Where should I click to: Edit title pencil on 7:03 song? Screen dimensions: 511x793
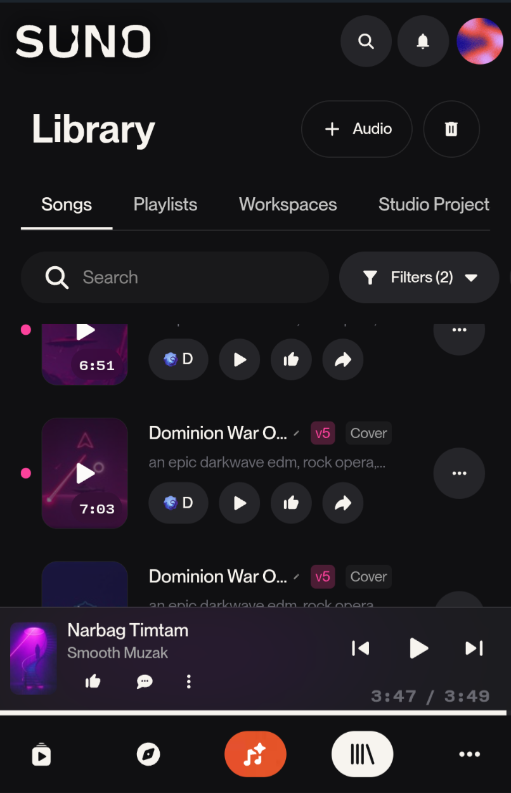point(296,434)
